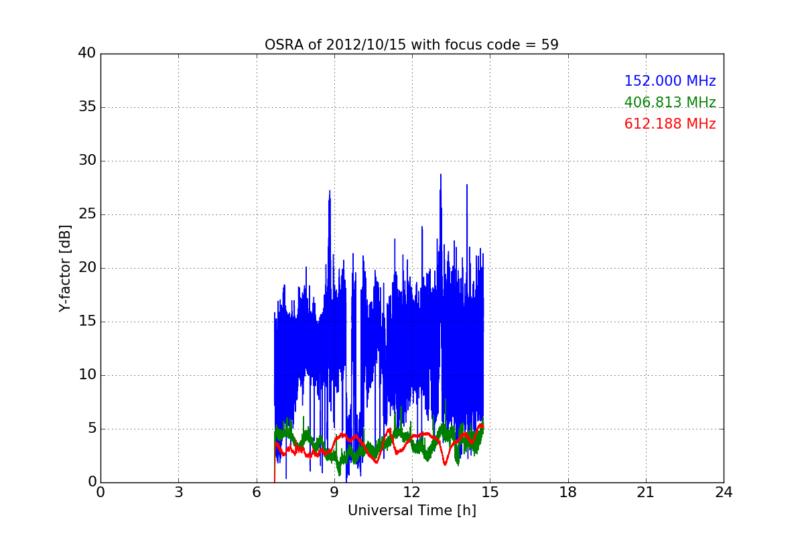This screenshot has width=804, height=536.
Task: Click the y-axis tick label '40'
Action: (87, 54)
